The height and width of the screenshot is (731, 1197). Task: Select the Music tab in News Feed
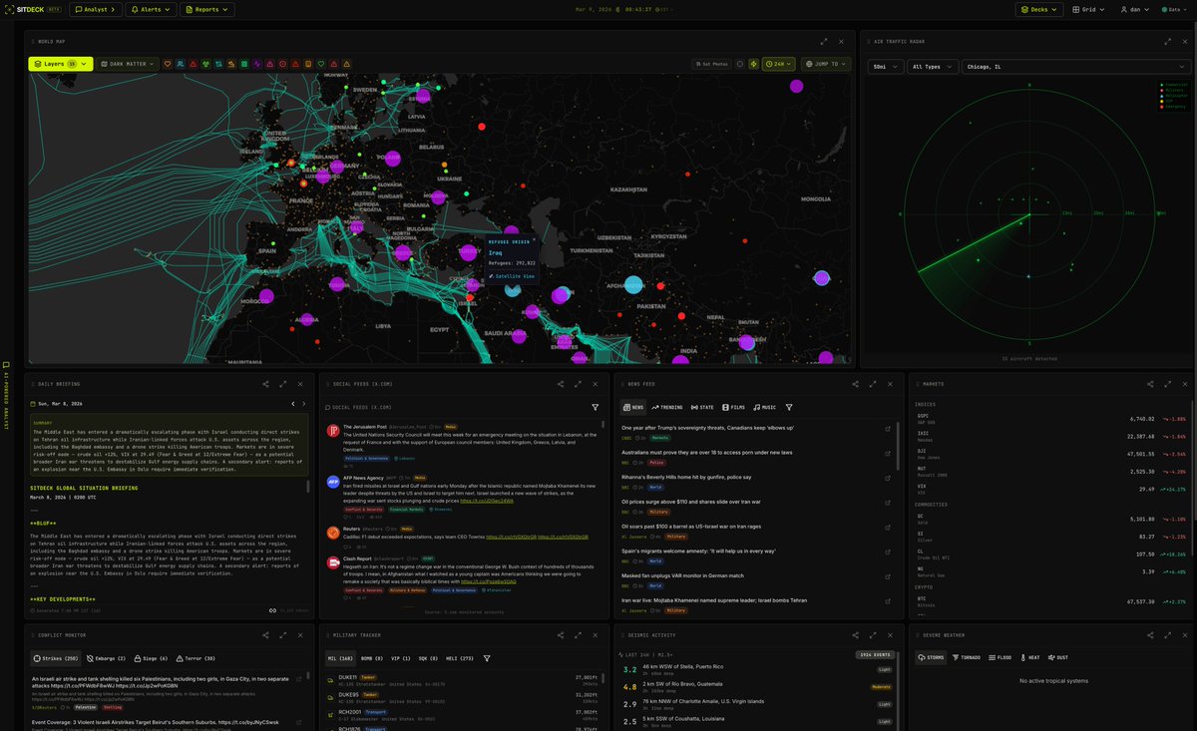765,407
